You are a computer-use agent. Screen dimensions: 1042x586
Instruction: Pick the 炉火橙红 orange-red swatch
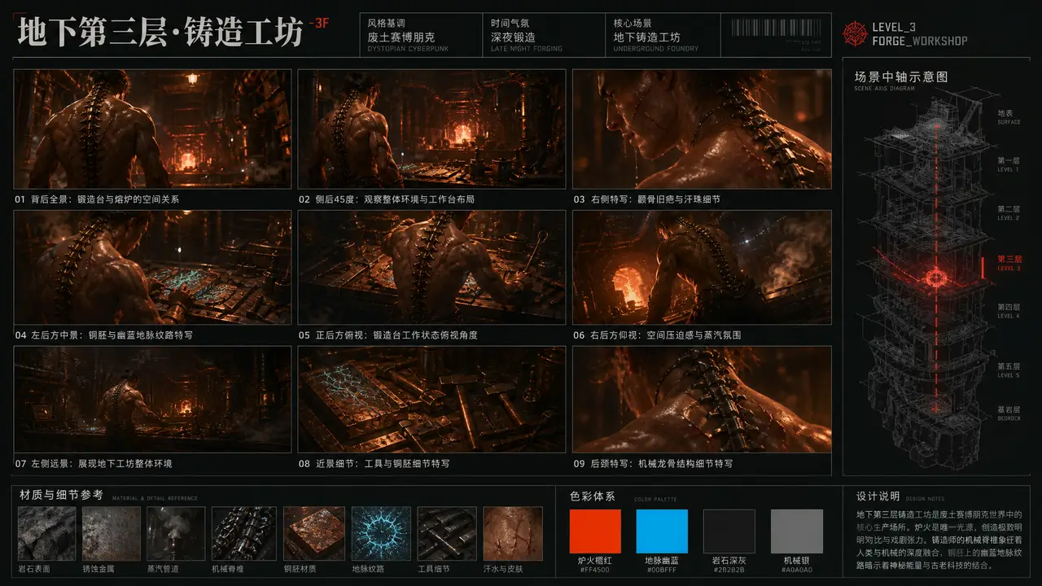[x=595, y=531]
